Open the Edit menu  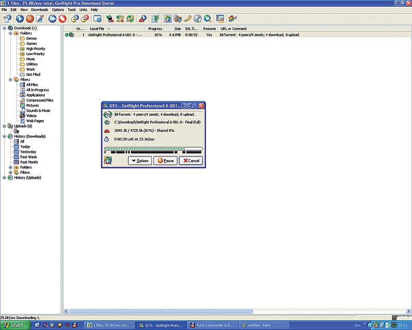13,10
